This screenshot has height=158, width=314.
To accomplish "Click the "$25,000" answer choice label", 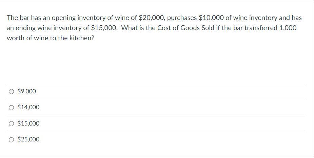I will 28,139.
